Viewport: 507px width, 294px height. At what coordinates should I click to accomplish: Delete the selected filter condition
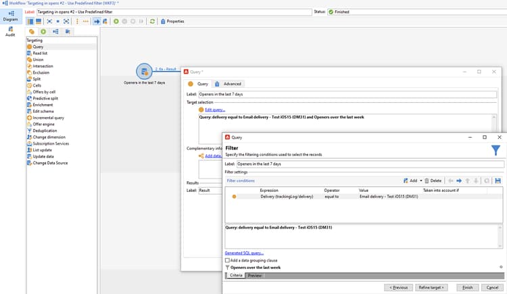pyautogui.click(x=433, y=181)
